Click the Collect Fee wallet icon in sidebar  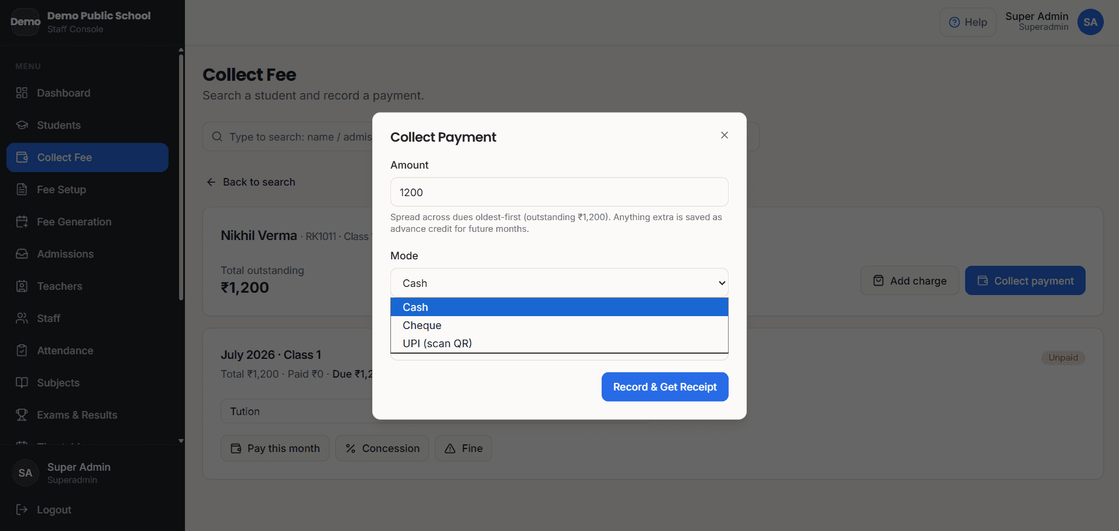[22, 157]
